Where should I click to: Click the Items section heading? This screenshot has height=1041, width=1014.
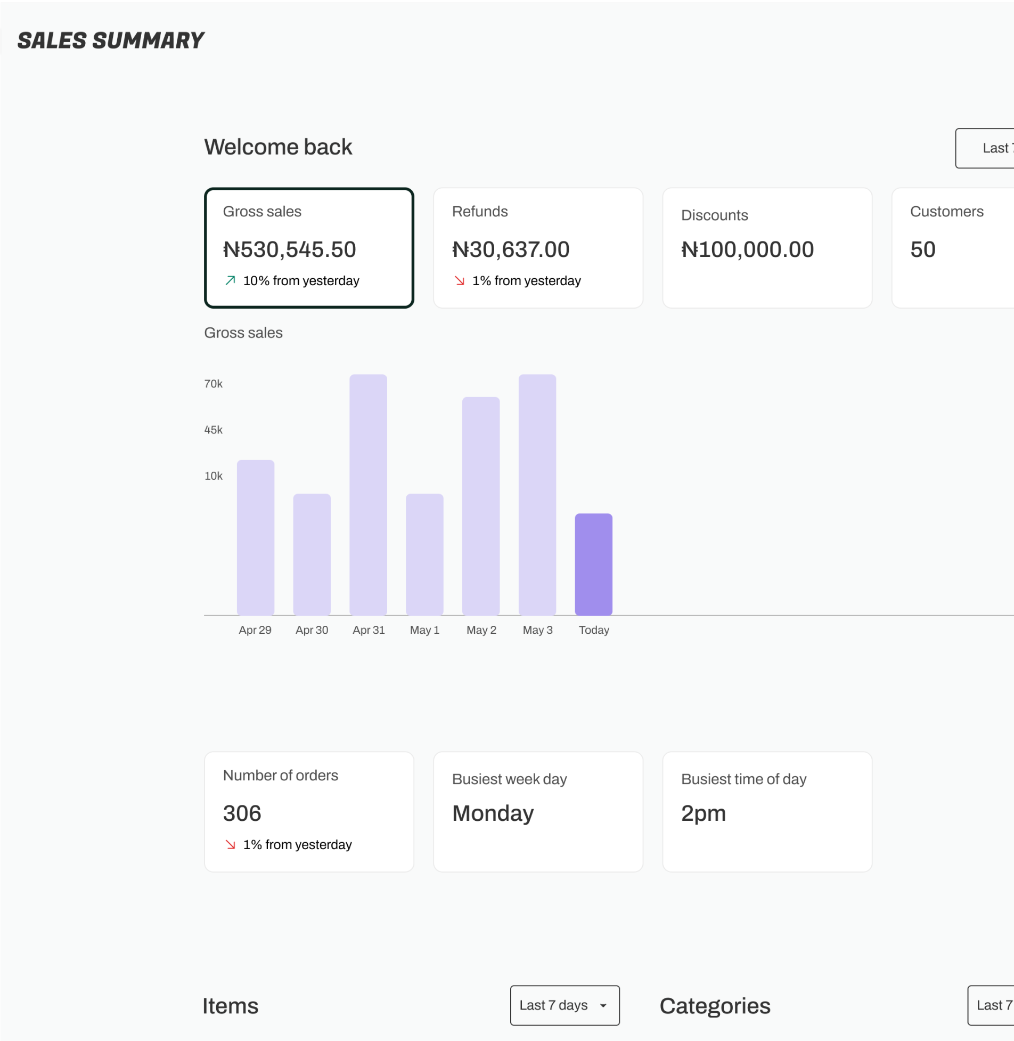pos(230,1006)
